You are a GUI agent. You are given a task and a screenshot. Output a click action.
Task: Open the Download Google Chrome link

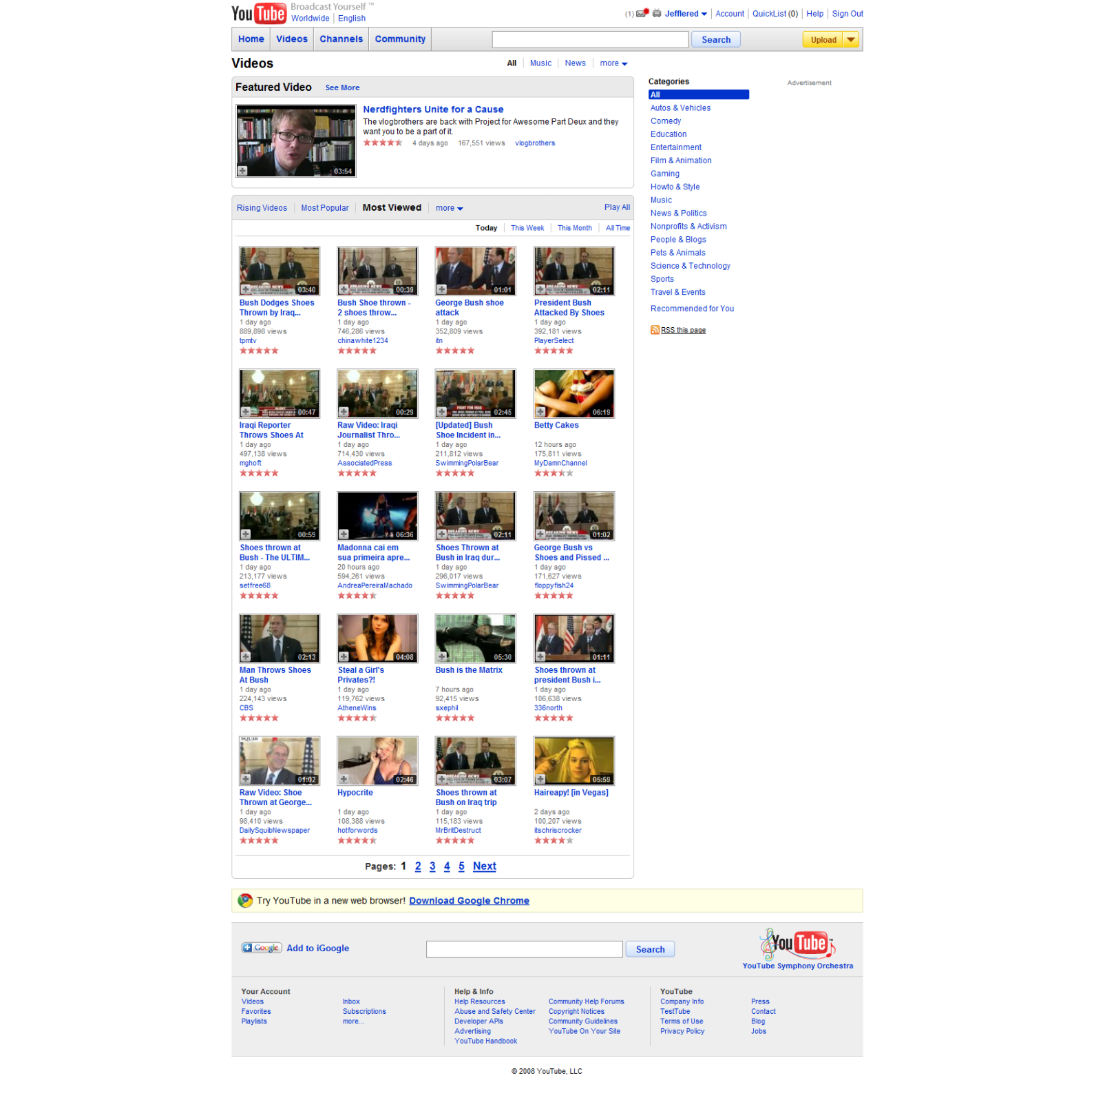pos(469,901)
